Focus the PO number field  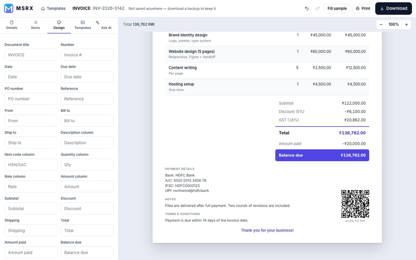pyautogui.click(x=31, y=98)
